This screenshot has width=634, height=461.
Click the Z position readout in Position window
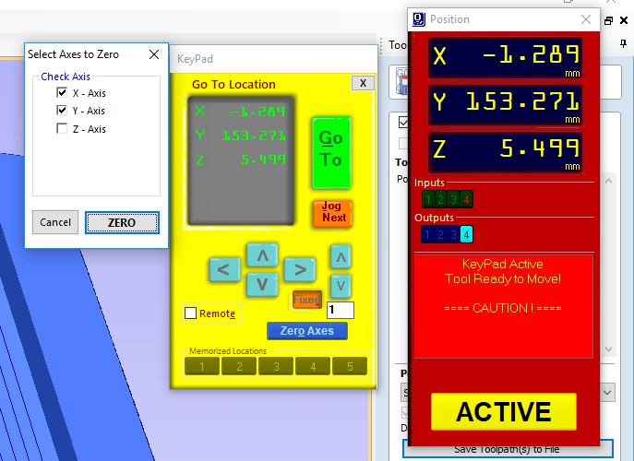(506, 152)
